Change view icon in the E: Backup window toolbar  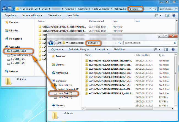click(155, 49)
